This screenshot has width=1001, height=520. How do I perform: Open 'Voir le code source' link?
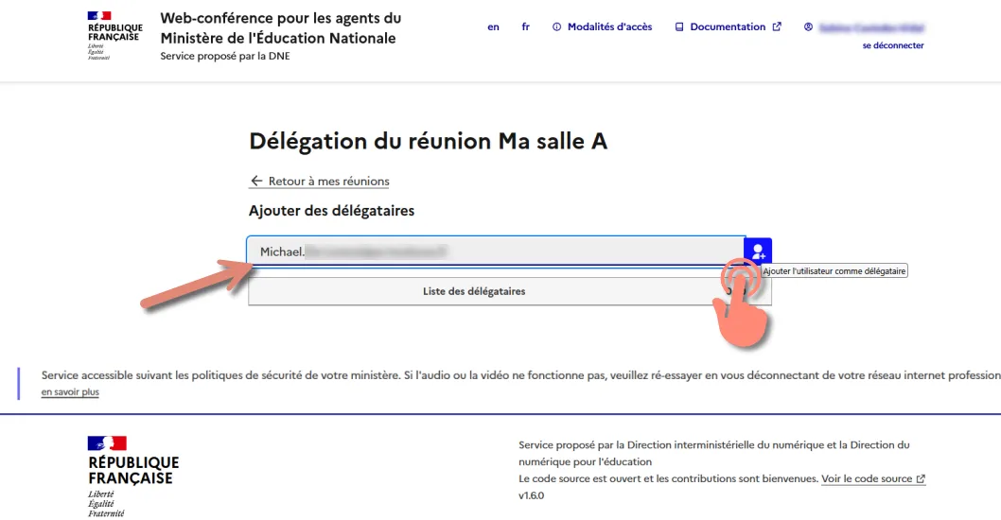pos(872,478)
